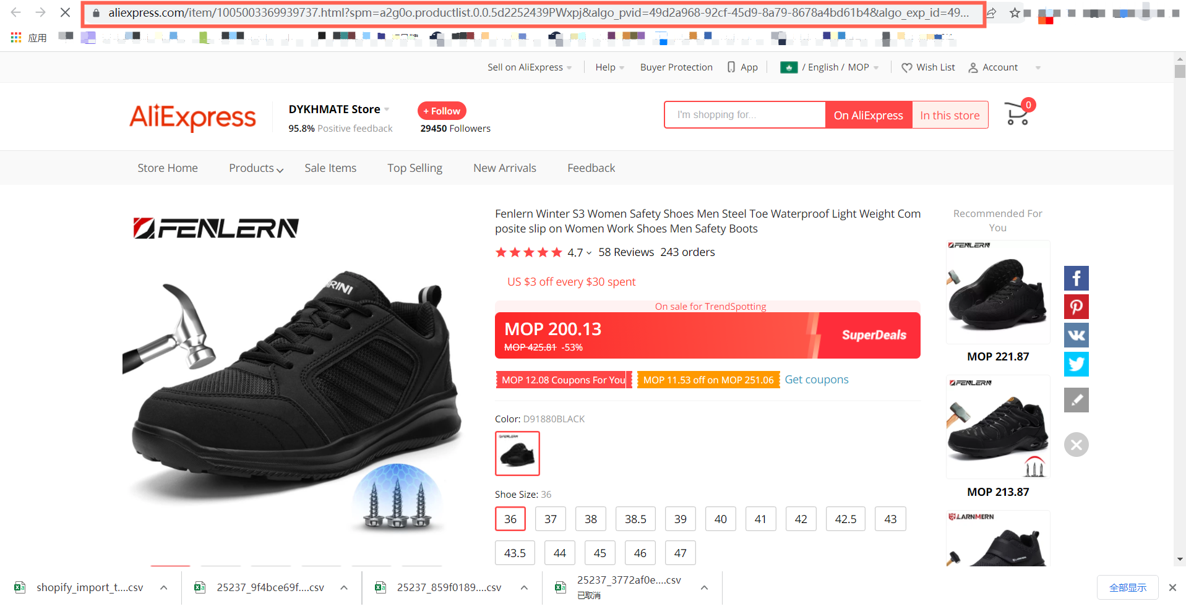Open Sale Items tab
The width and height of the screenshot is (1186, 609).
coord(330,168)
